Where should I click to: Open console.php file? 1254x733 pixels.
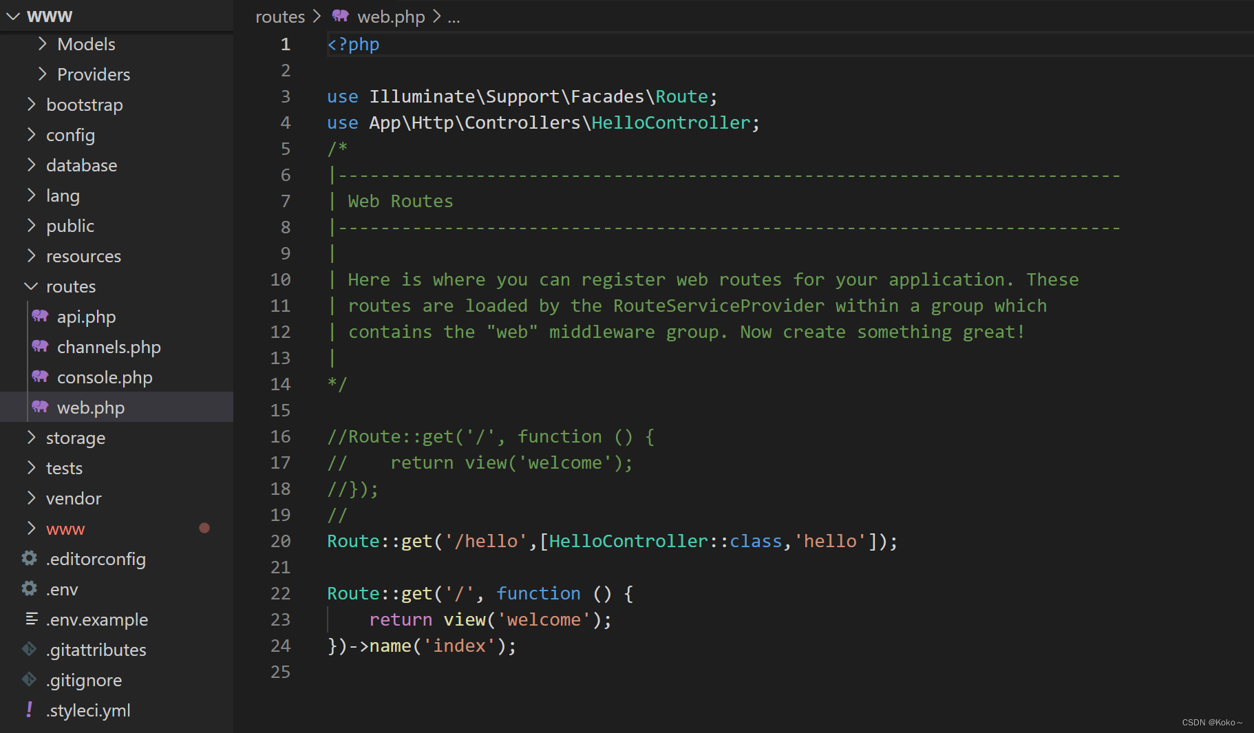coord(105,377)
